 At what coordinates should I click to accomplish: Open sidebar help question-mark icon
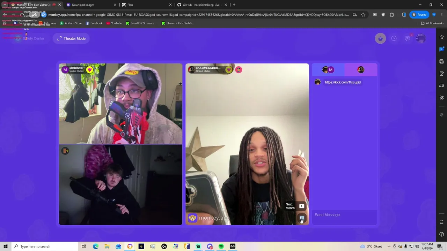pyautogui.click(x=442, y=234)
